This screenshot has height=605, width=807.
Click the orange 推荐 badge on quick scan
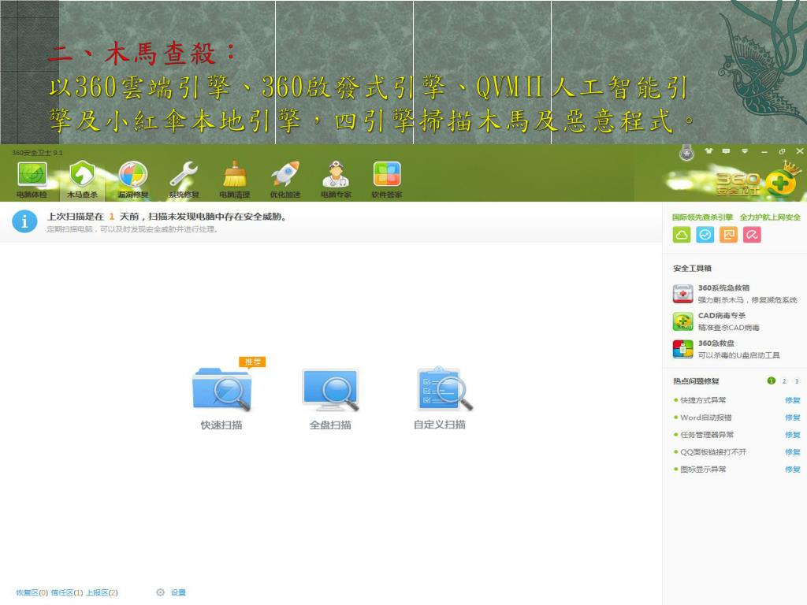252,362
